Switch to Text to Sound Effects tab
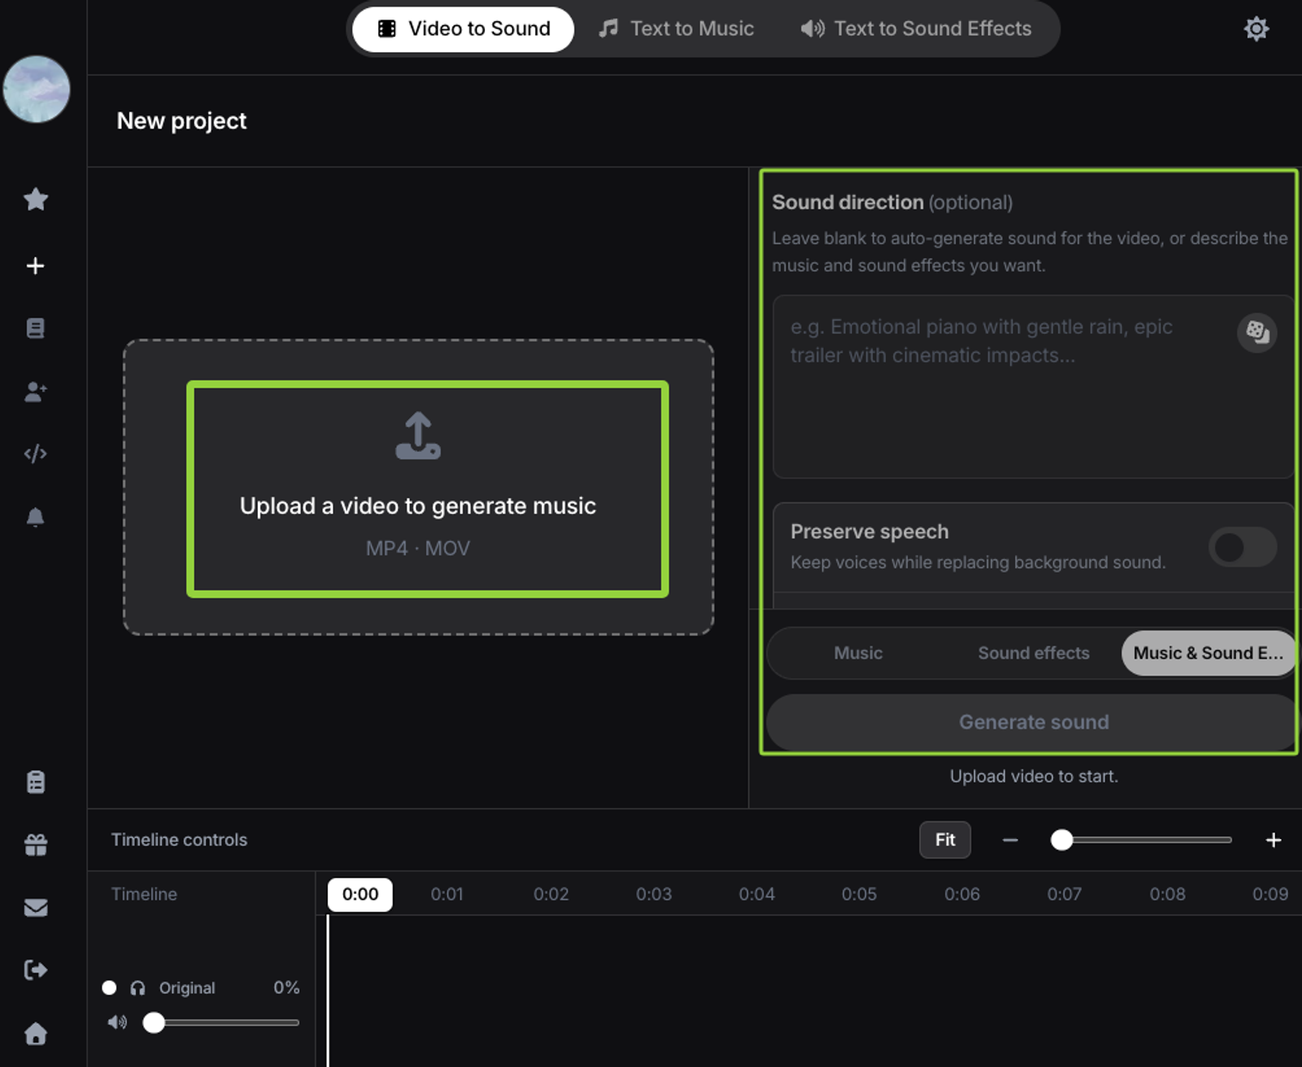Viewport: 1302px width, 1067px height. coord(916,29)
